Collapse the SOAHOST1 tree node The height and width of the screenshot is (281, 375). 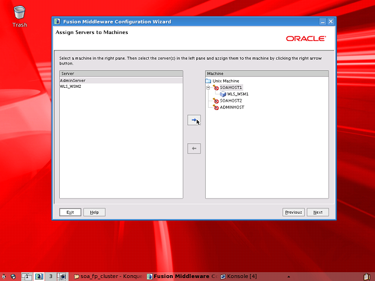(x=208, y=88)
